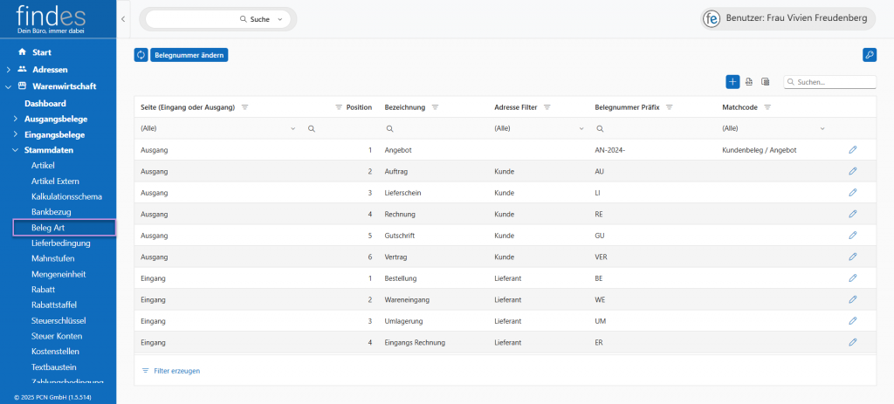Image resolution: width=894 pixels, height=404 pixels.
Task: Click pencil icon for the Rechnung row
Action: tap(852, 214)
